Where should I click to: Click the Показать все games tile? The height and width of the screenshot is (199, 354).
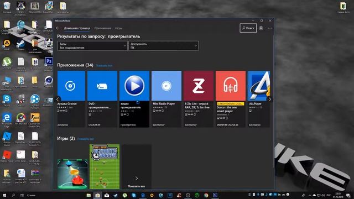coord(137,167)
